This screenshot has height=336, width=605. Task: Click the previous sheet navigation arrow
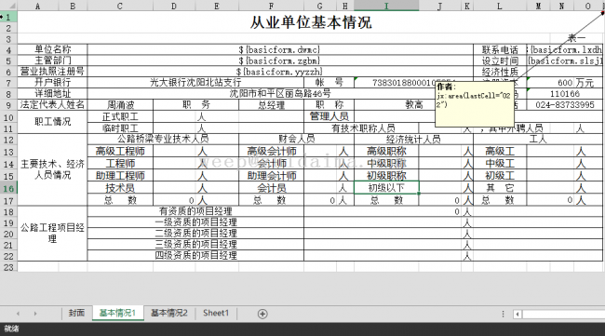click(18, 314)
